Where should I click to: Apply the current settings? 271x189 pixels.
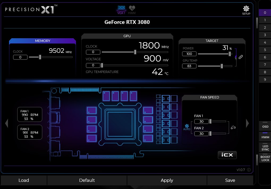point(167,180)
